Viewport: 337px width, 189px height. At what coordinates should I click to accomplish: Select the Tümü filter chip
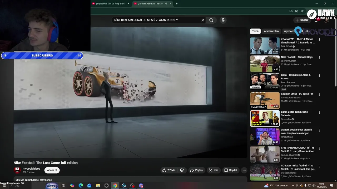click(x=255, y=31)
